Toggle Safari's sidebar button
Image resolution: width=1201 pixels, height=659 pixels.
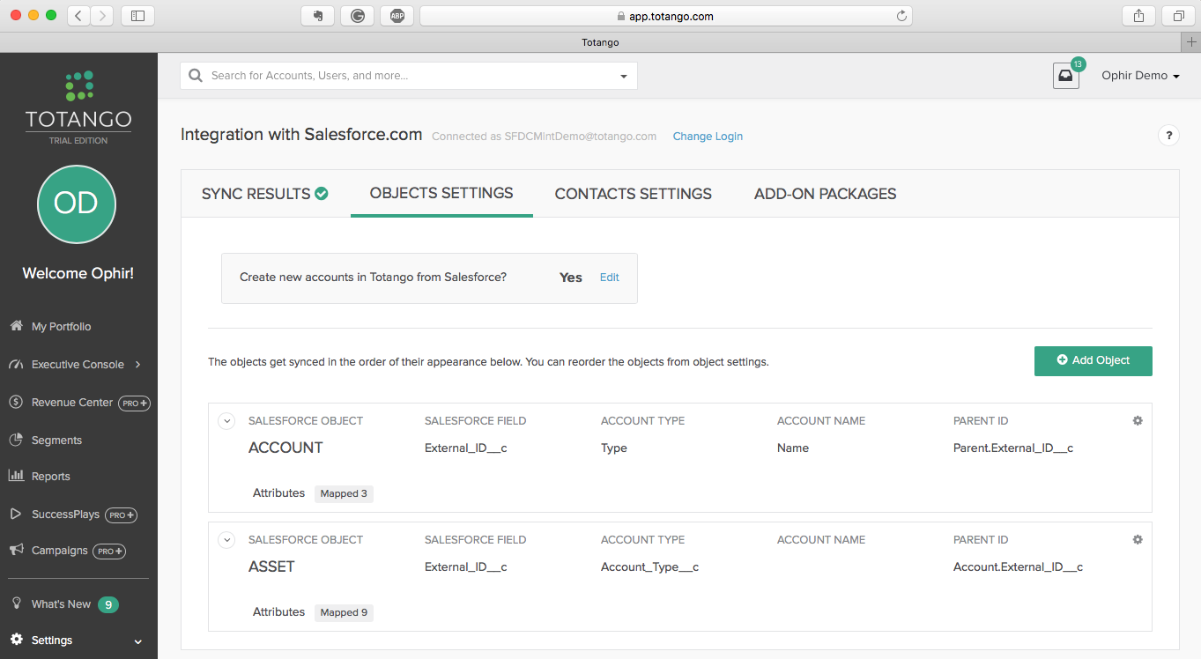pos(137,16)
